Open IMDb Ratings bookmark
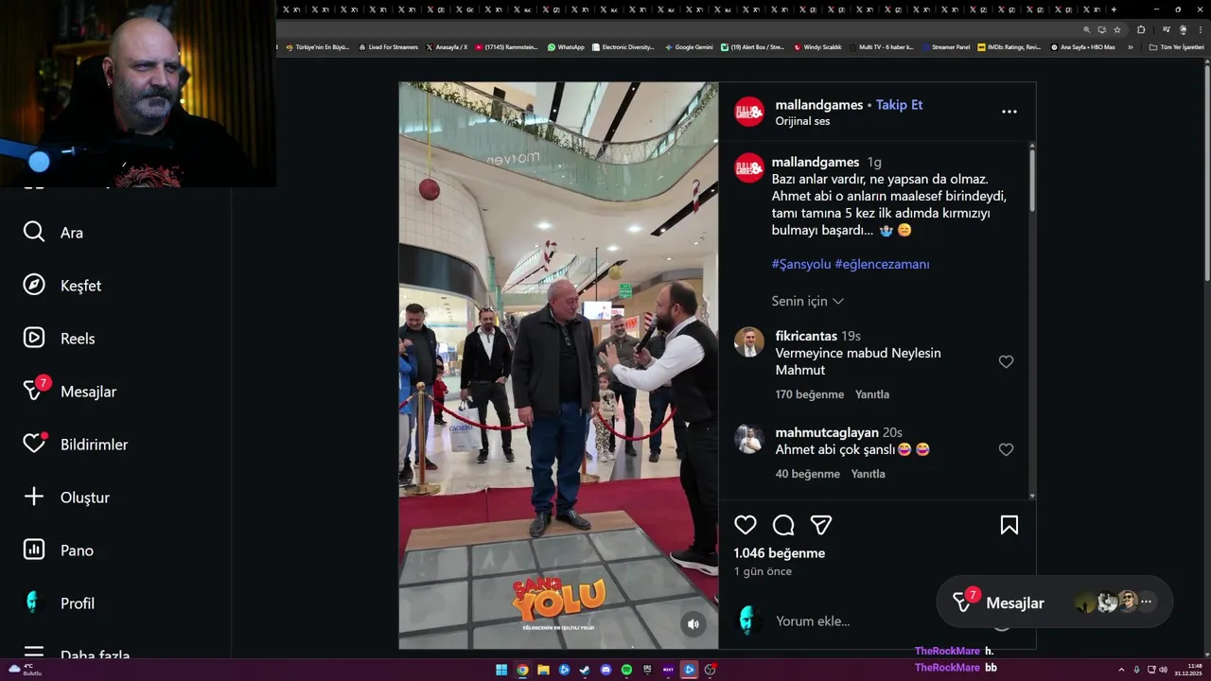The width and height of the screenshot is (1211, 681). click(1009, 46)
